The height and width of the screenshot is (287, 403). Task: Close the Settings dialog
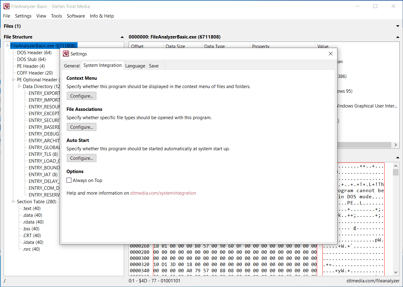(331, 54)
